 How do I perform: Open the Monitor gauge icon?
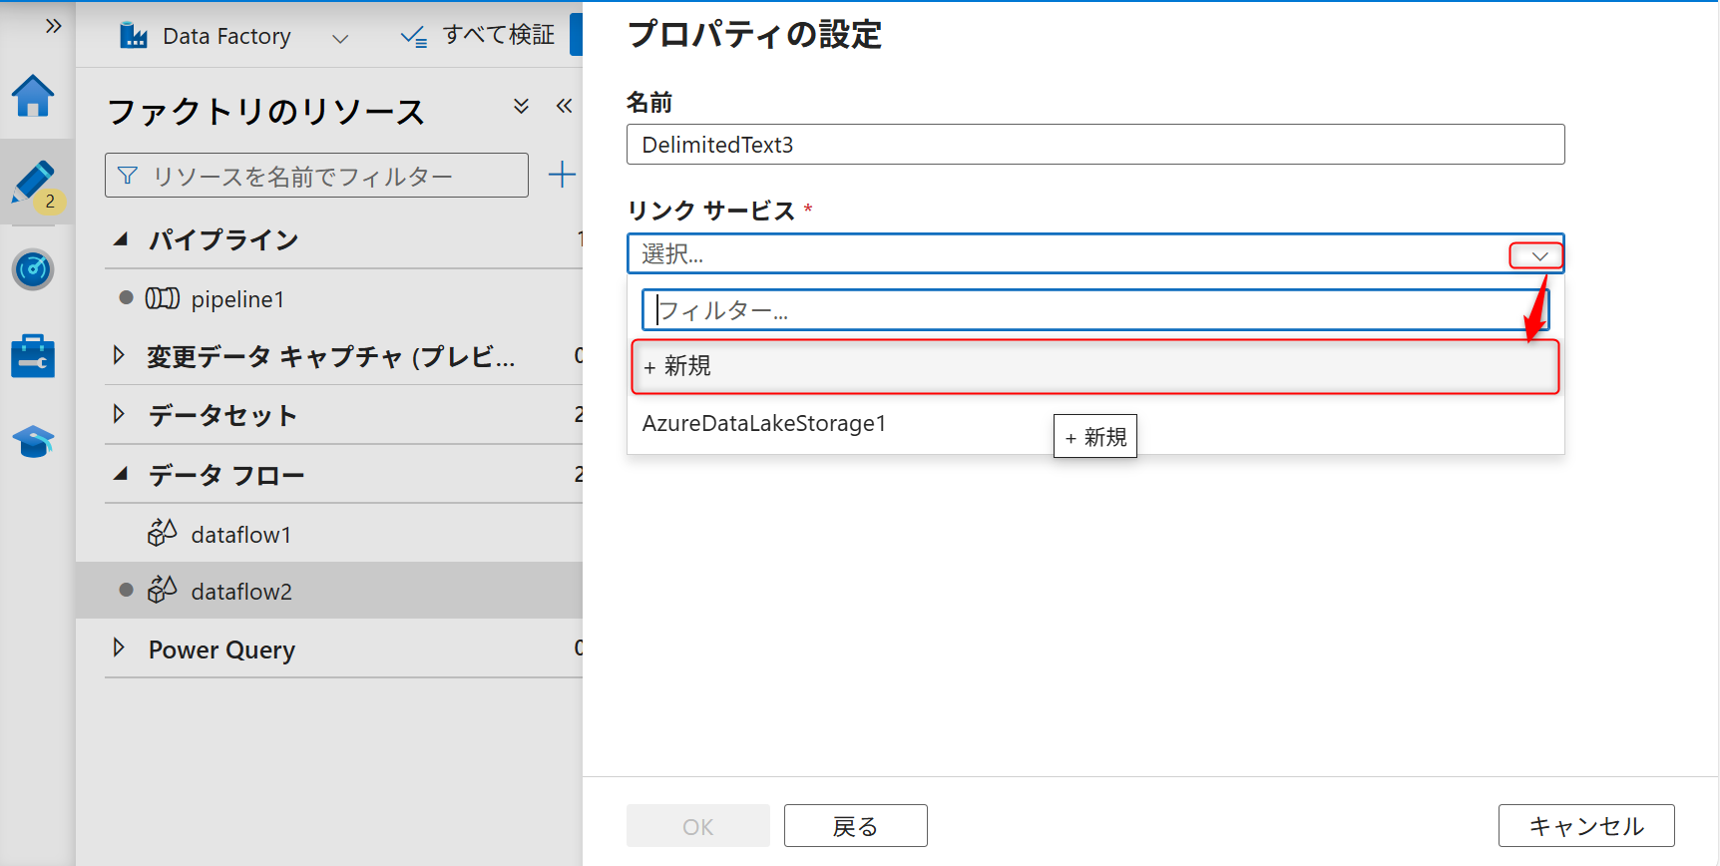coord(33,269)
